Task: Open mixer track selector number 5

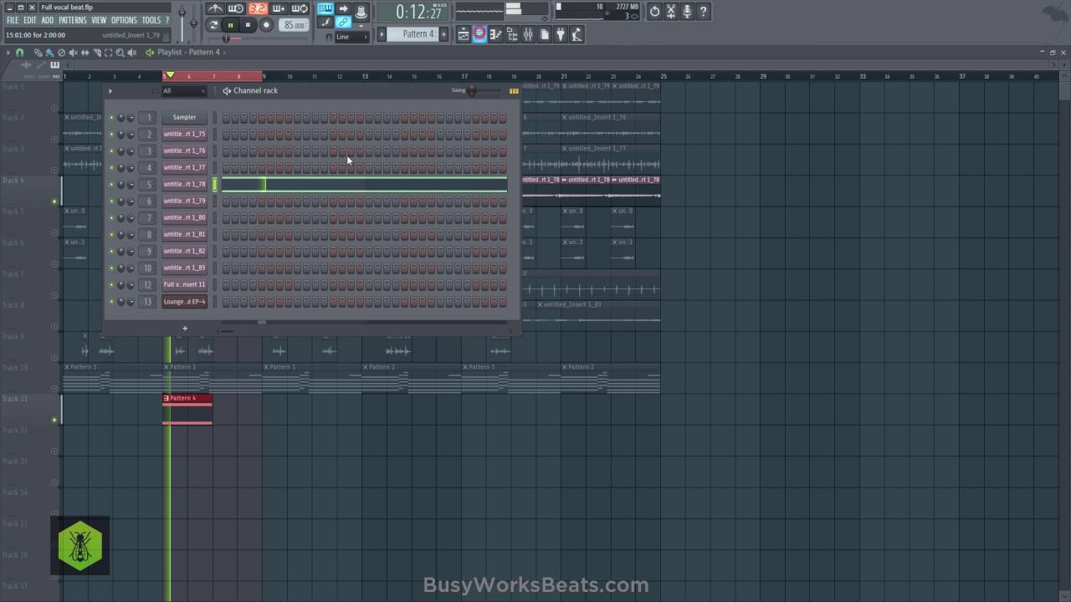Action: point(148,184)
